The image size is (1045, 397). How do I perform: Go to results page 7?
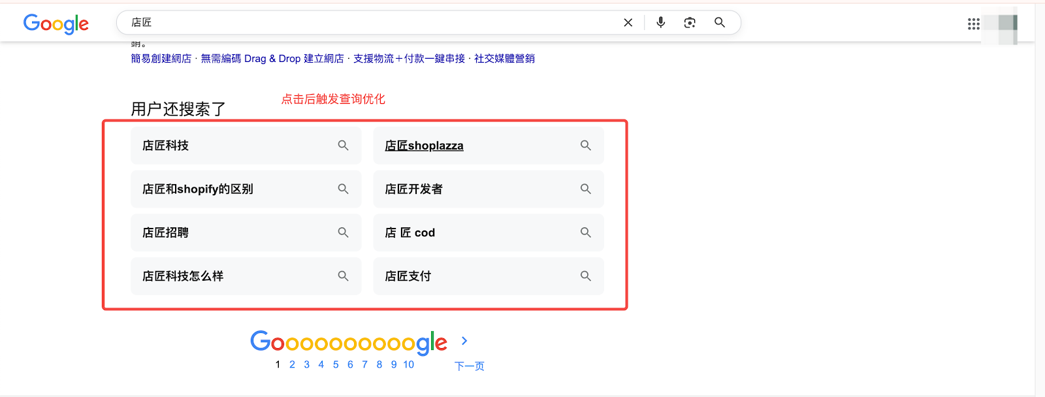click(x=364, y=364)
